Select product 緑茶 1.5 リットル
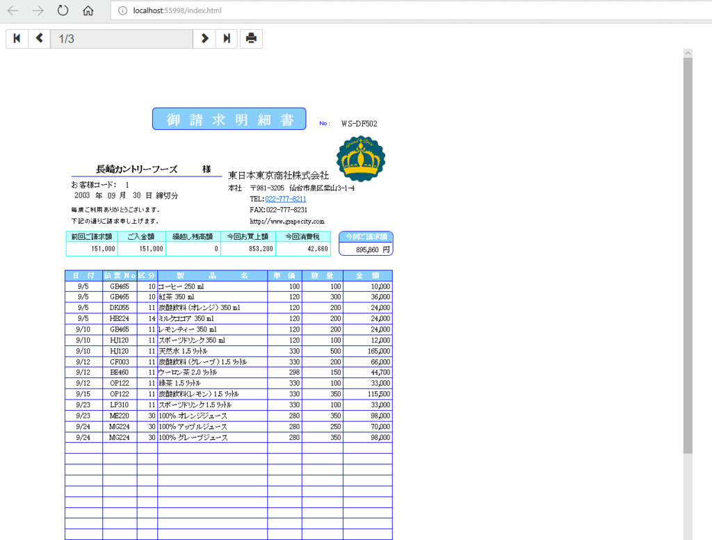This screenshot has width=712, height=540. click(179, 383)
